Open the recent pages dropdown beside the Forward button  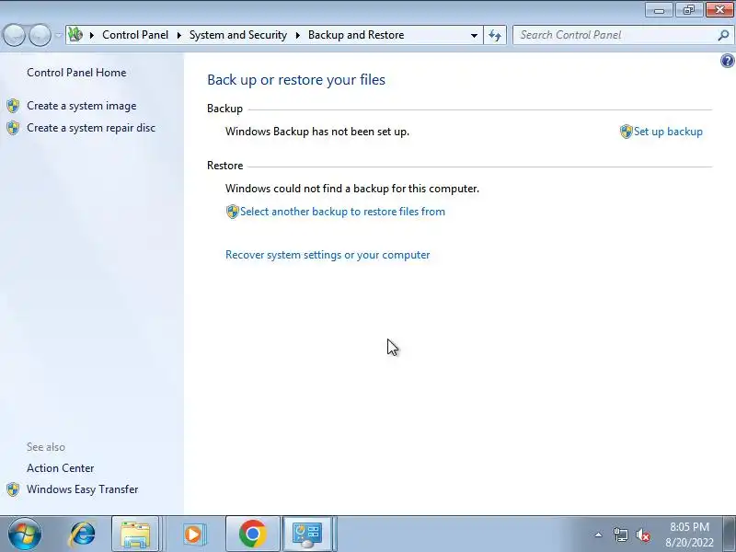pos(58,35)
